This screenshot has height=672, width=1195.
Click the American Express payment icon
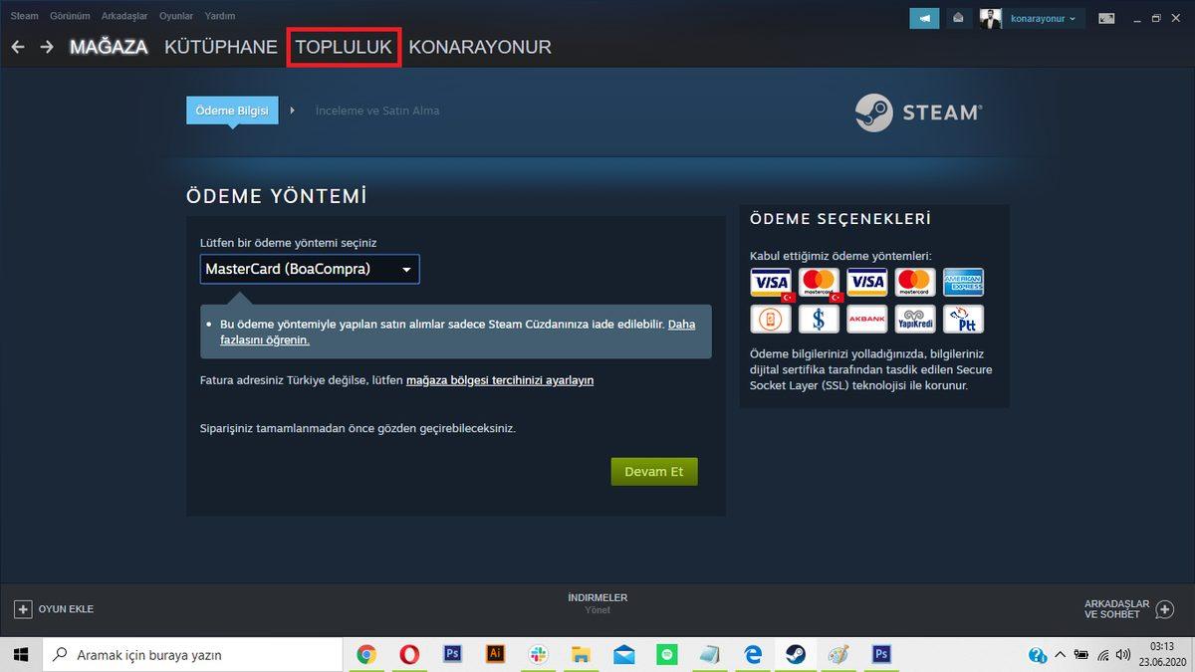(962, 282)
